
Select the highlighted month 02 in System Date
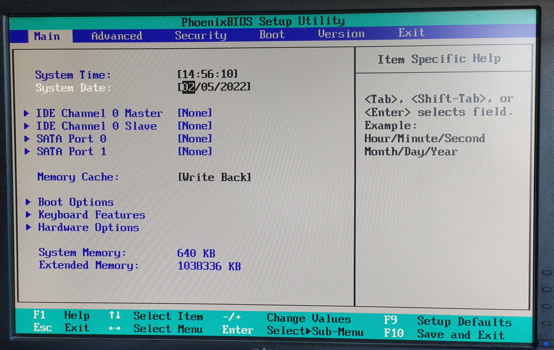point(189,87)
